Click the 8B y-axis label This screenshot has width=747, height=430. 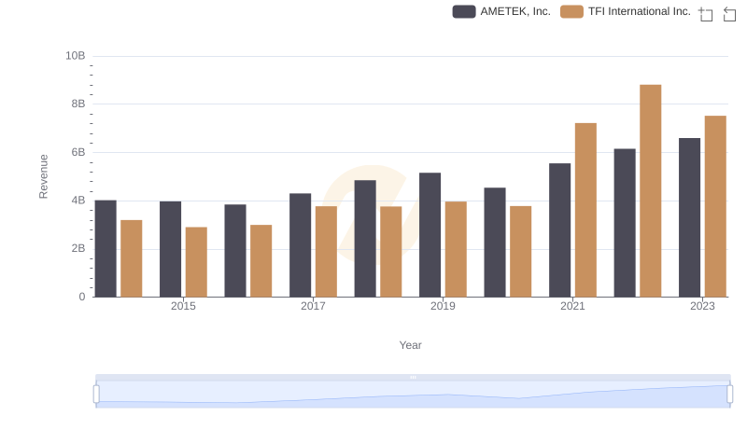point(78,104)
